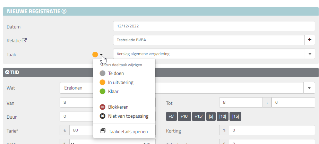Click the plus button next to Testrelatie BVBA

tap(310, 40)
